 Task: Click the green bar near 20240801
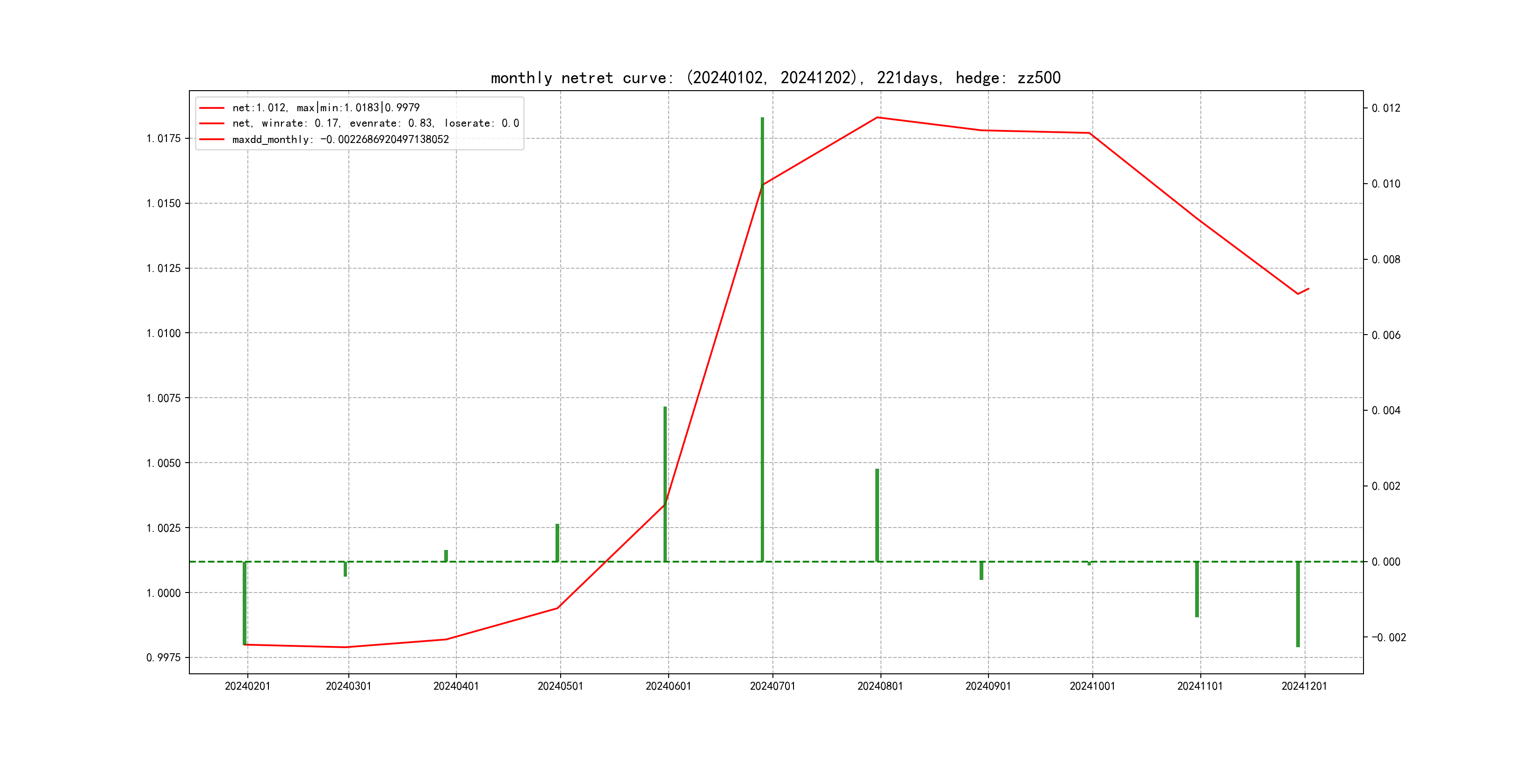point(877,515)
